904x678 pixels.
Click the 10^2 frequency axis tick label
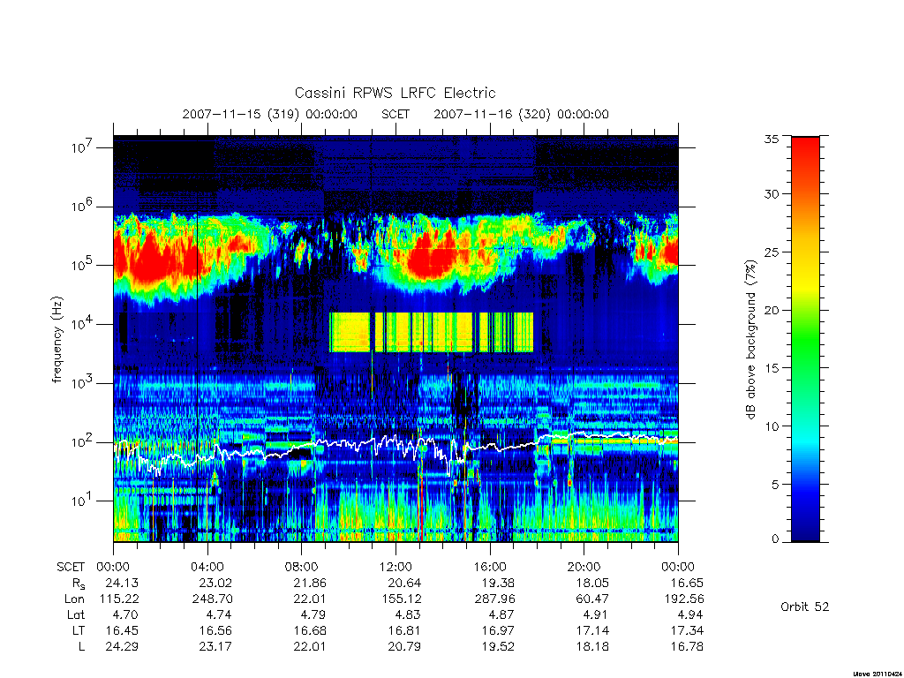82,442
